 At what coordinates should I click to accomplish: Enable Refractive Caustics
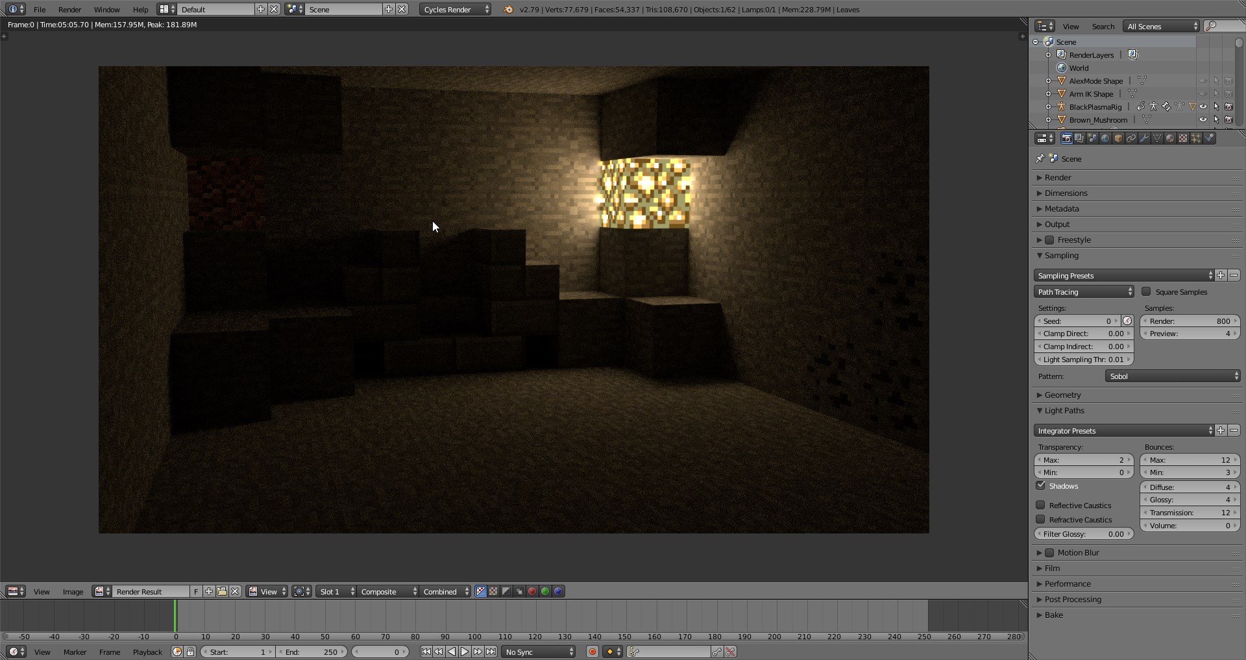(1041, 519)
